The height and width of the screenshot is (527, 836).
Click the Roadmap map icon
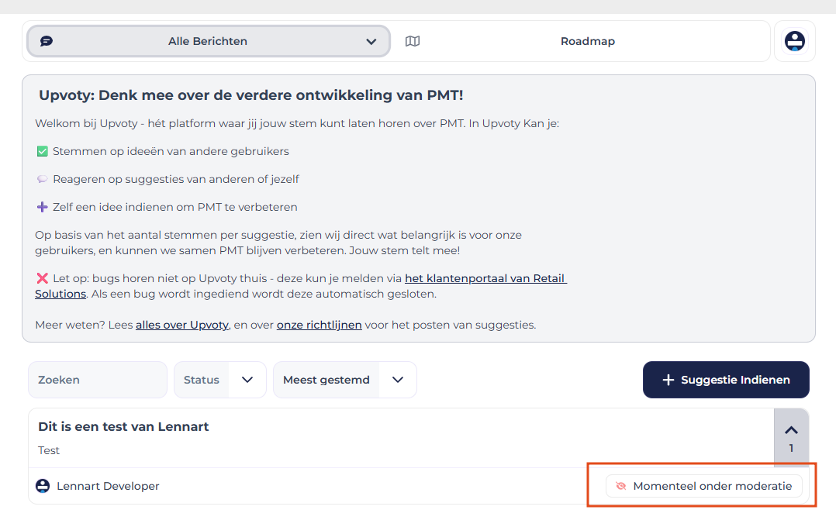(413, 41)
